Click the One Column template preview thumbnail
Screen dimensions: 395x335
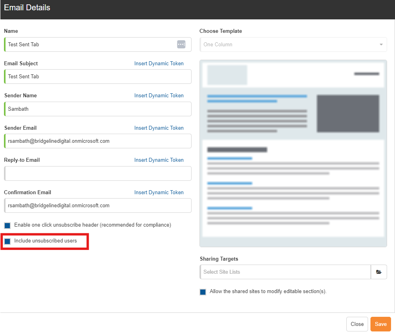pyautogui.click(x=293, y=153)
